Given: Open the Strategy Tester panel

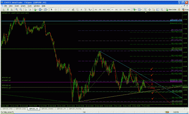Looking at the screenshot, I should [162, 10].
